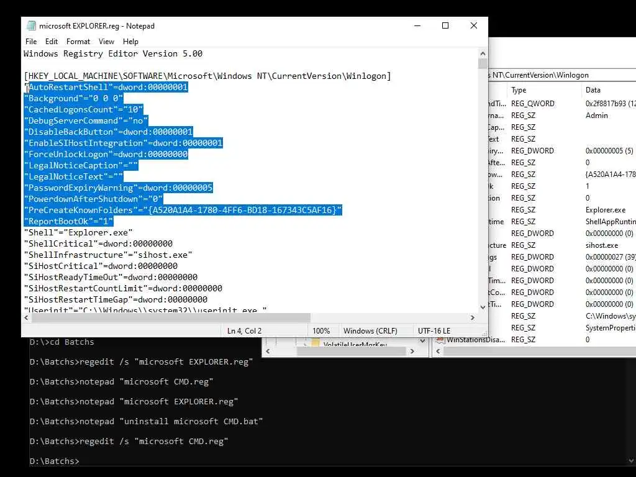Click the Data column header in Registry Editor
Viewport: 636px width, 477px height.
coord(593,90)
